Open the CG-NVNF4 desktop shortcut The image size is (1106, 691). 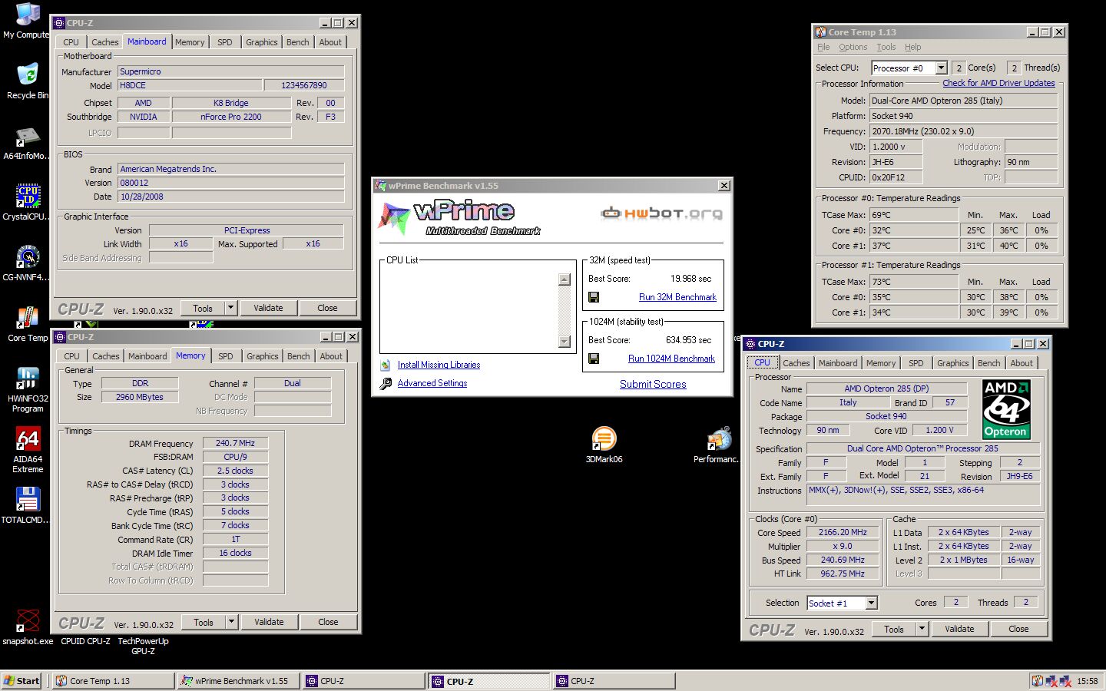28,257
